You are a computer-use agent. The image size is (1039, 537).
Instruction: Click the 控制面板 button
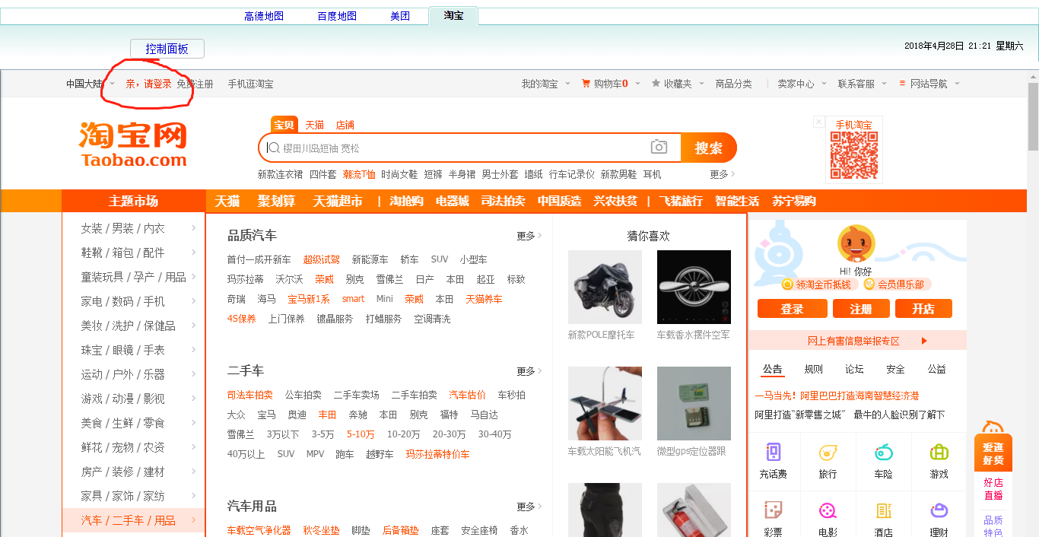[x=167, y=49]
